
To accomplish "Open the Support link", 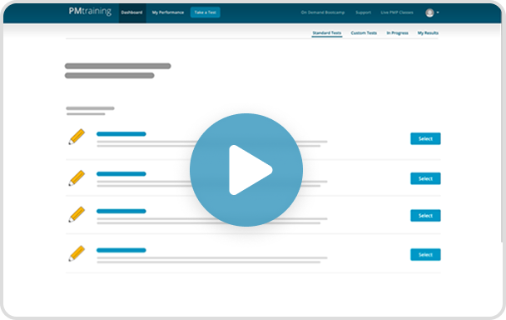I will 364,12.
